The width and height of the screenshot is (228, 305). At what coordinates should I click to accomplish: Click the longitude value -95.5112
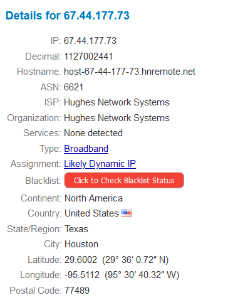82,275
